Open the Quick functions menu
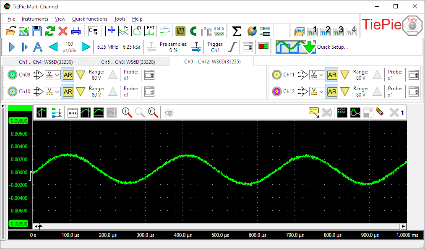Viewport: 425px width, 249px height. coord(89,19)
